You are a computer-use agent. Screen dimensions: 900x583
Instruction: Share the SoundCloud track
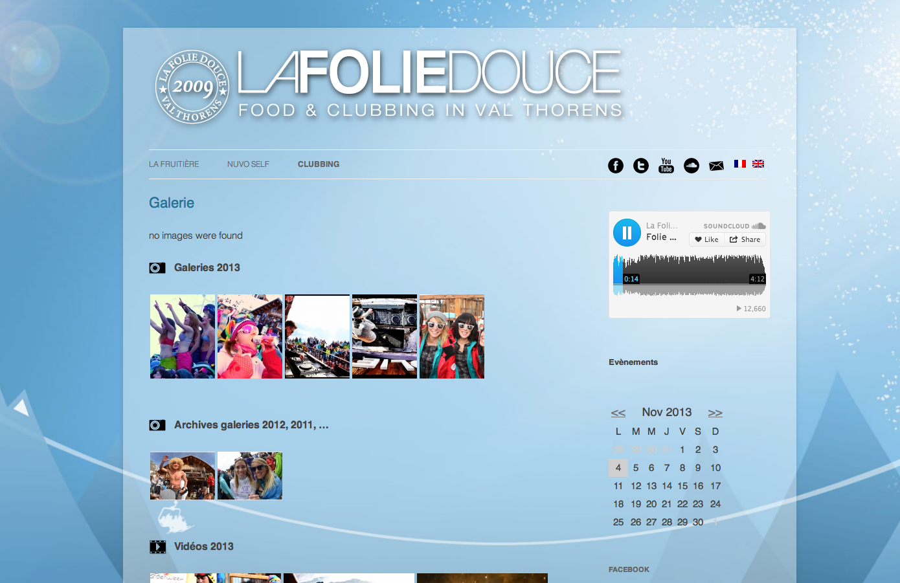pos(745,239)
